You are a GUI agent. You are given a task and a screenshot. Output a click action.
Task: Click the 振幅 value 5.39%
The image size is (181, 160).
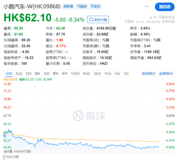145,34
